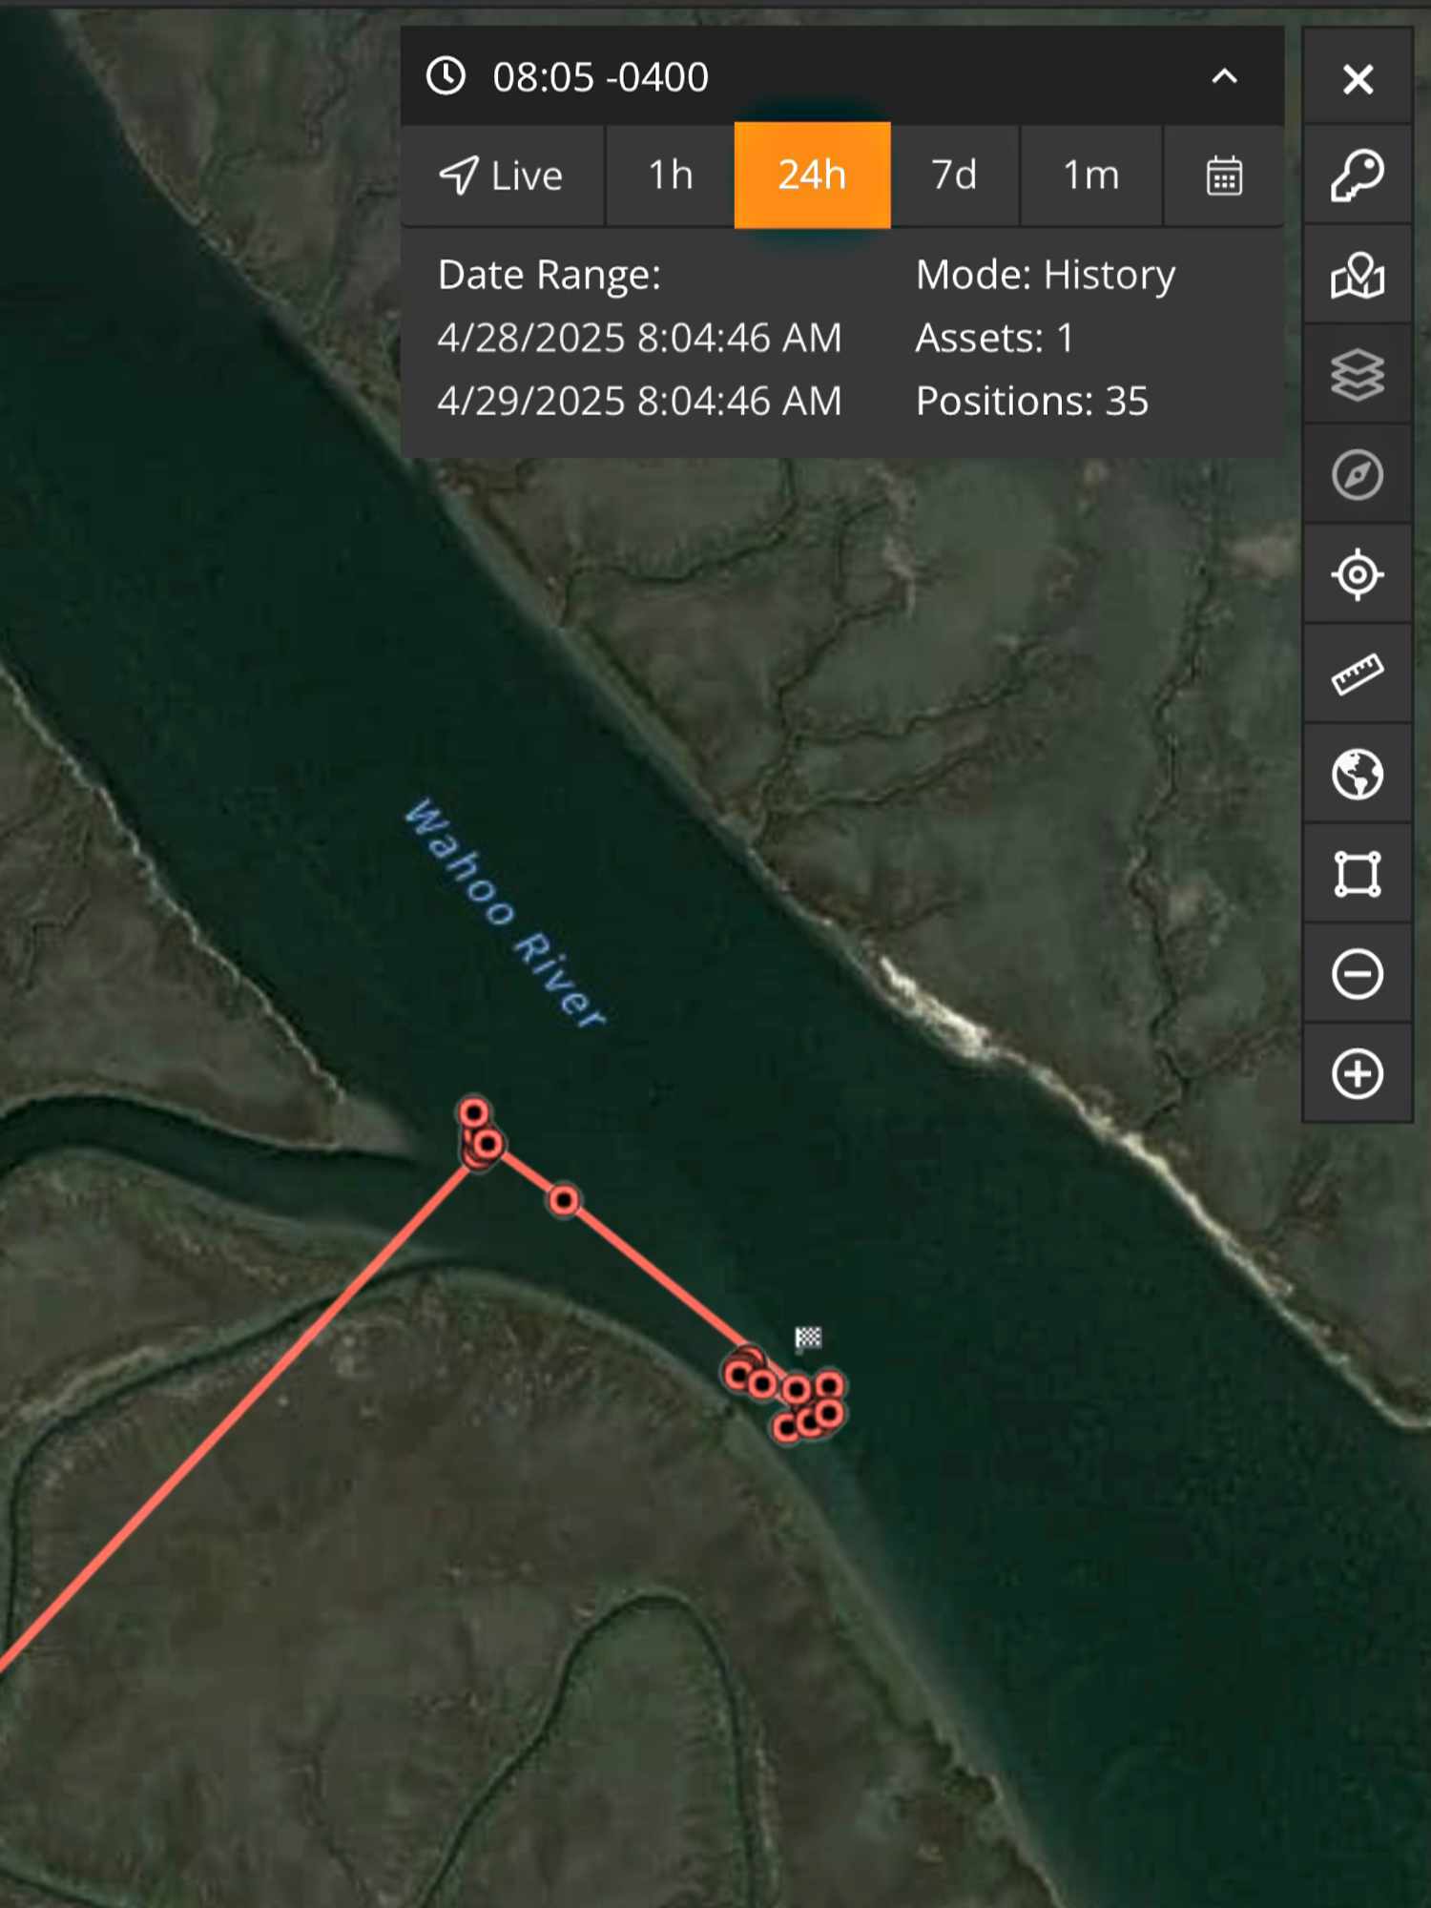Click the checkered finish flag marker

click(x=808, y=1338)
